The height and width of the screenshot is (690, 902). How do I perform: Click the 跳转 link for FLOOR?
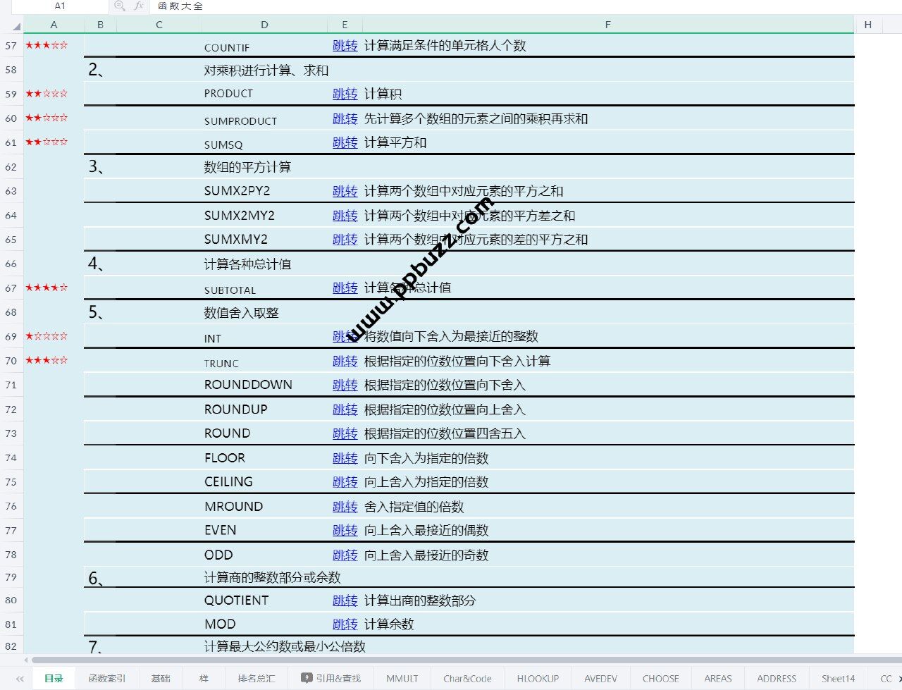click(x=345, y=458)
